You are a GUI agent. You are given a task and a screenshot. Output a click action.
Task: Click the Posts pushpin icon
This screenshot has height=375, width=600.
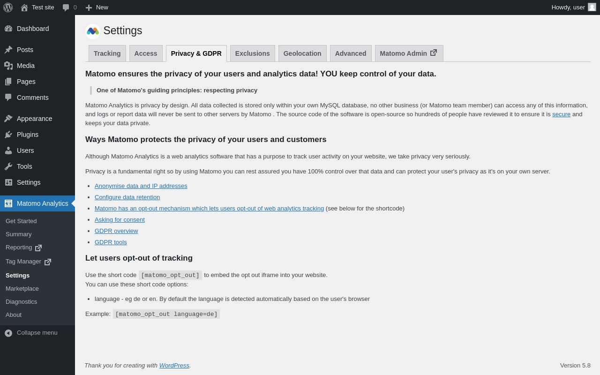[x=8, y=50]
